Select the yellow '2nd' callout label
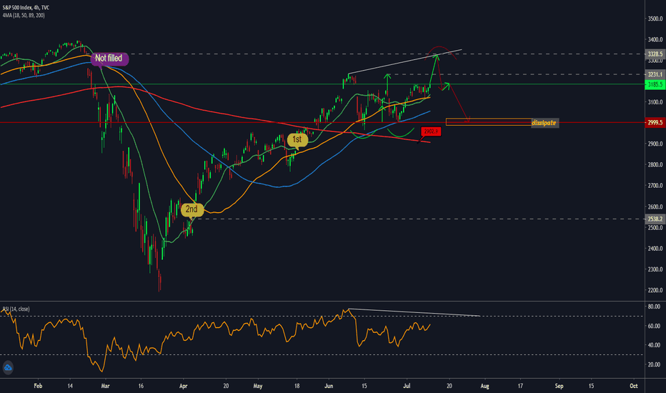Viewport: 666px width, 393px height. click(x=192, y=209)
